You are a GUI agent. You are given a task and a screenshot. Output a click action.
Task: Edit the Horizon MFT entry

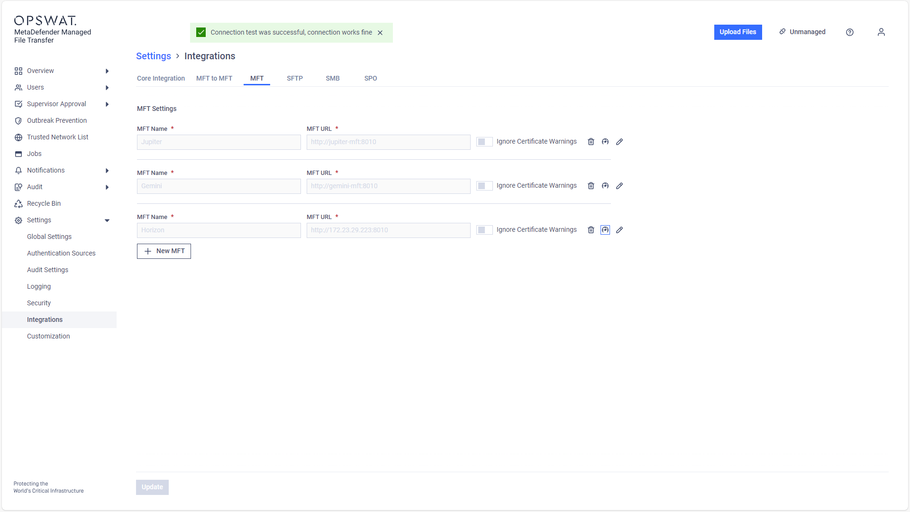click(x=619, y=230)
